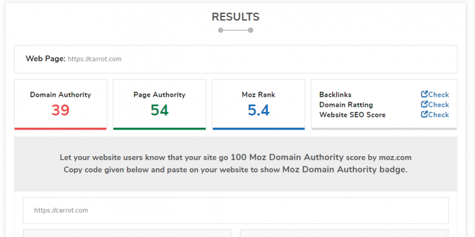Click the Domain Ratting label text
The image size is (475, 237).
click(346, 104)
